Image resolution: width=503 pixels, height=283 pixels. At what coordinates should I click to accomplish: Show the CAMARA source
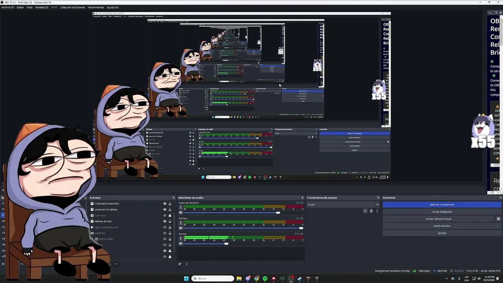coord(165,233)
